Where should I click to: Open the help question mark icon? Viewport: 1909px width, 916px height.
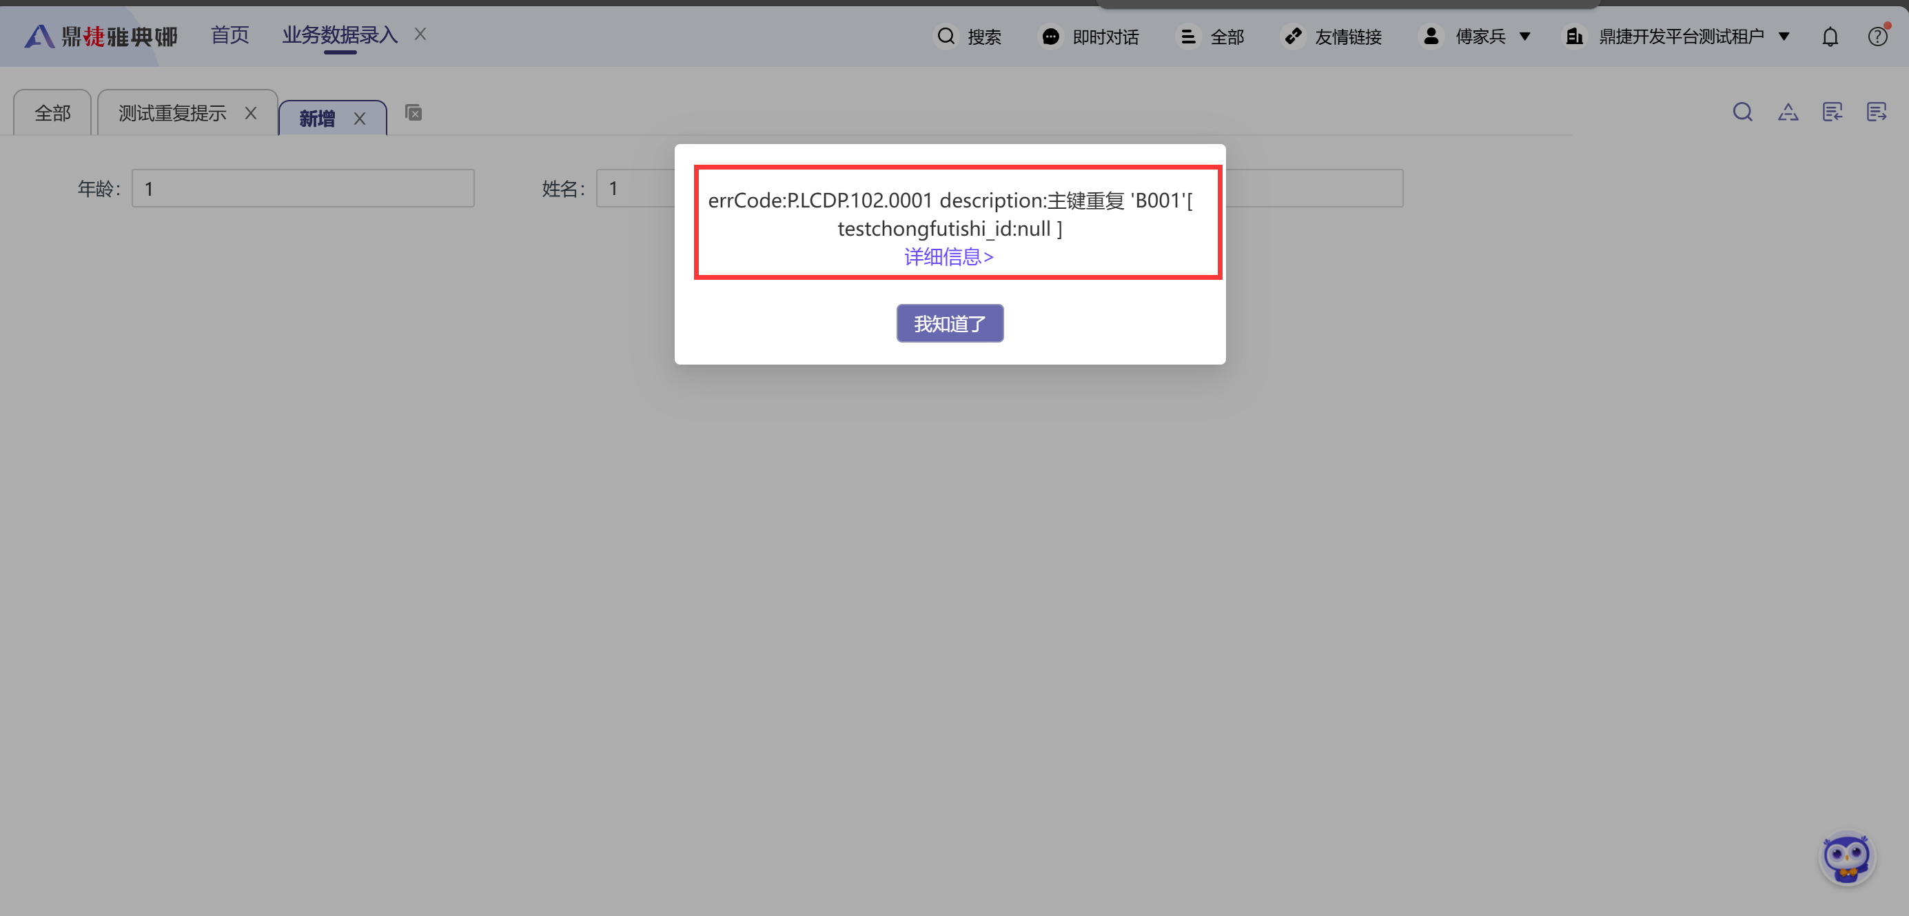click(x=1877, y=37)
